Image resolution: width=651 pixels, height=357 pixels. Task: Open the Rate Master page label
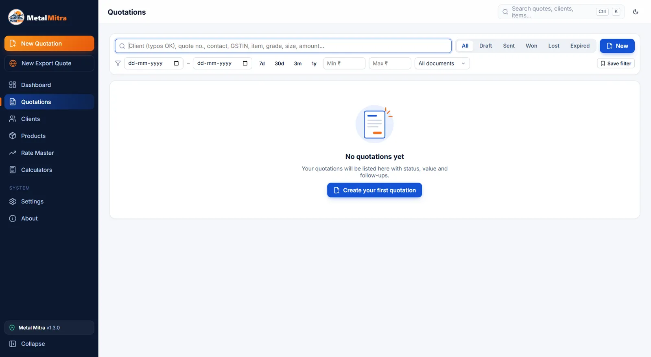click(37, 153)
